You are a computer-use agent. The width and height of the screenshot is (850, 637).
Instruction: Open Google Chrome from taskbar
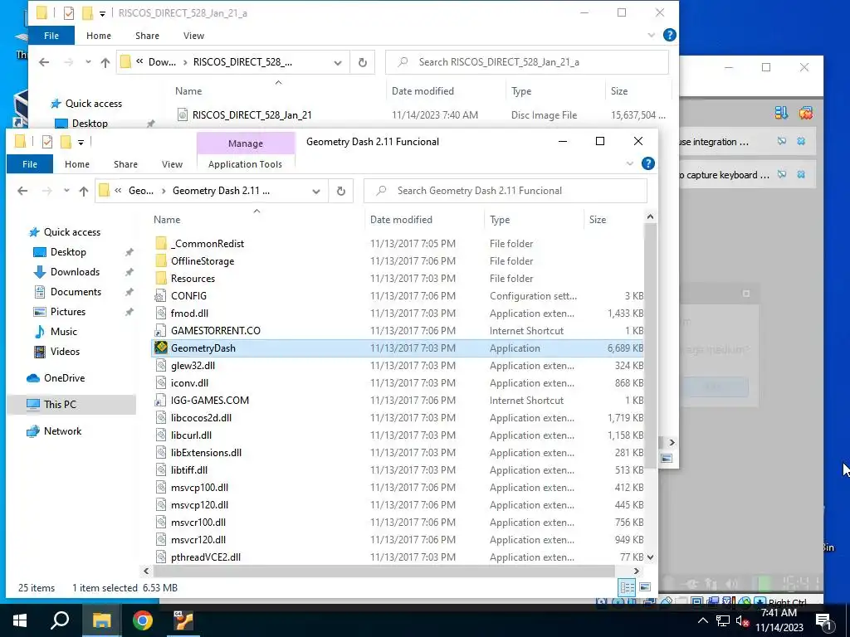[x=143, y=620]
